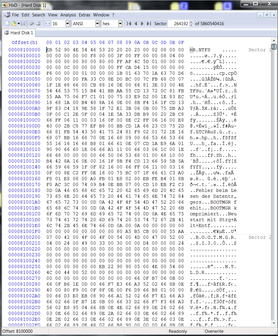Open the bytes per row dropdown (16)
The image size is (278, 336).
coord(67,23)
